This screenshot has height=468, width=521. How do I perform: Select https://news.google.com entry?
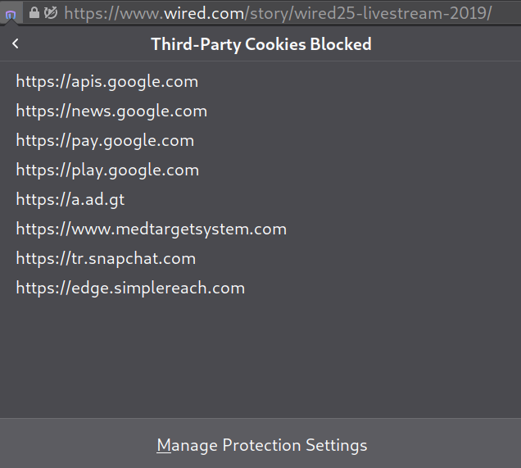coord(111,111)
